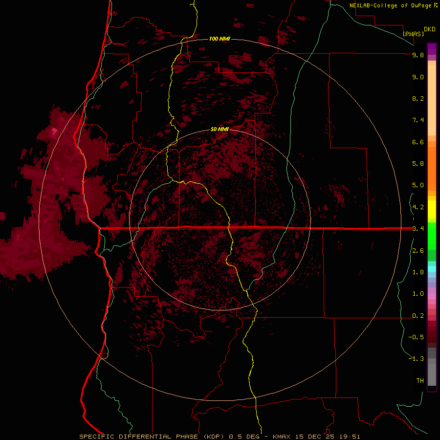This screenshot has height=440, width=440.
Task: Click the KMAX 15 DEC 25 19:51 timestamp
Action: [316, 437]
